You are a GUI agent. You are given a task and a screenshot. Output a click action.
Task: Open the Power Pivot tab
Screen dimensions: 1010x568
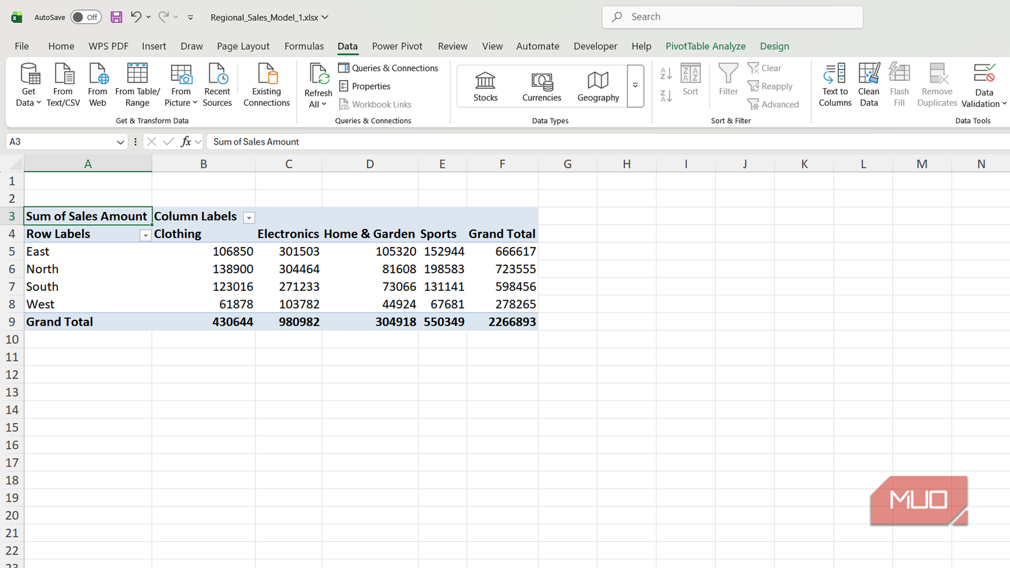(x=397, y=46)
